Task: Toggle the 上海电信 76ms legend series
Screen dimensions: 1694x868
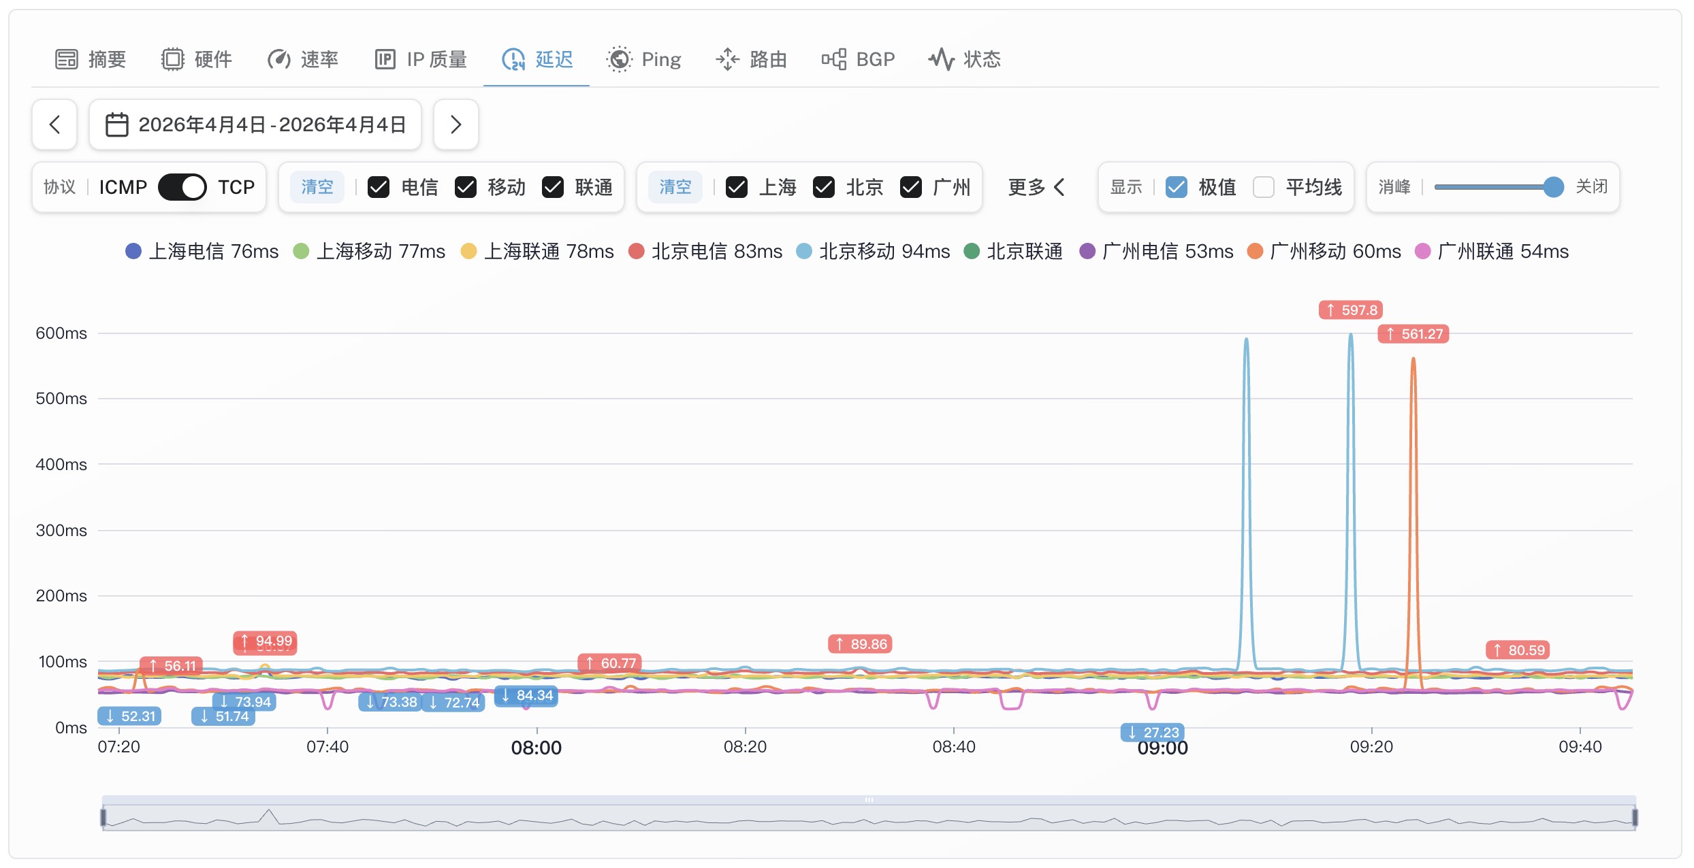Action: (202, 252)
